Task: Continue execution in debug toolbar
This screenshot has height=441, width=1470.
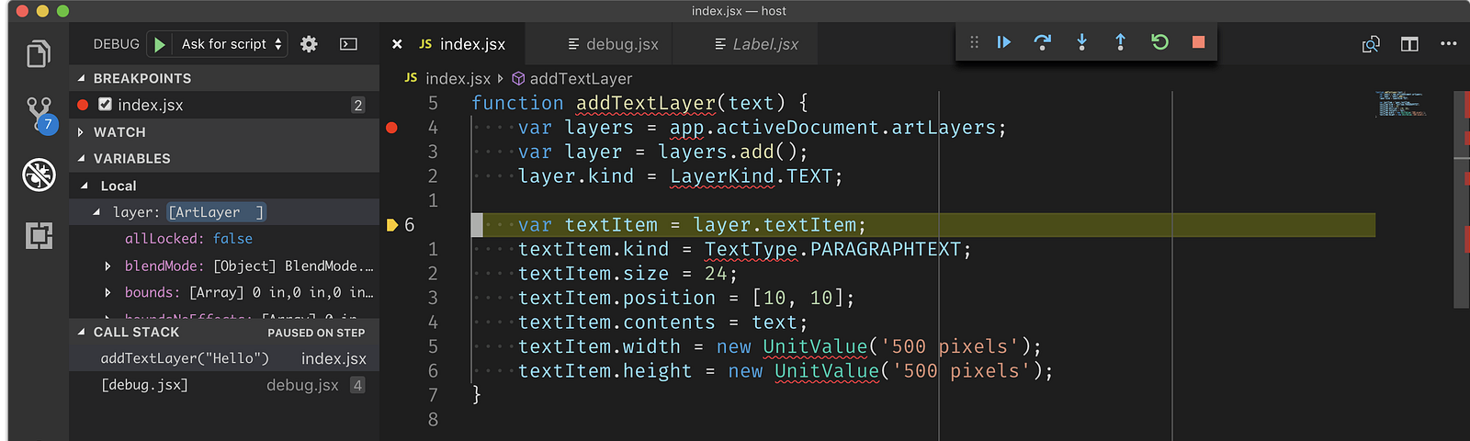Action: pos(1004,42)
